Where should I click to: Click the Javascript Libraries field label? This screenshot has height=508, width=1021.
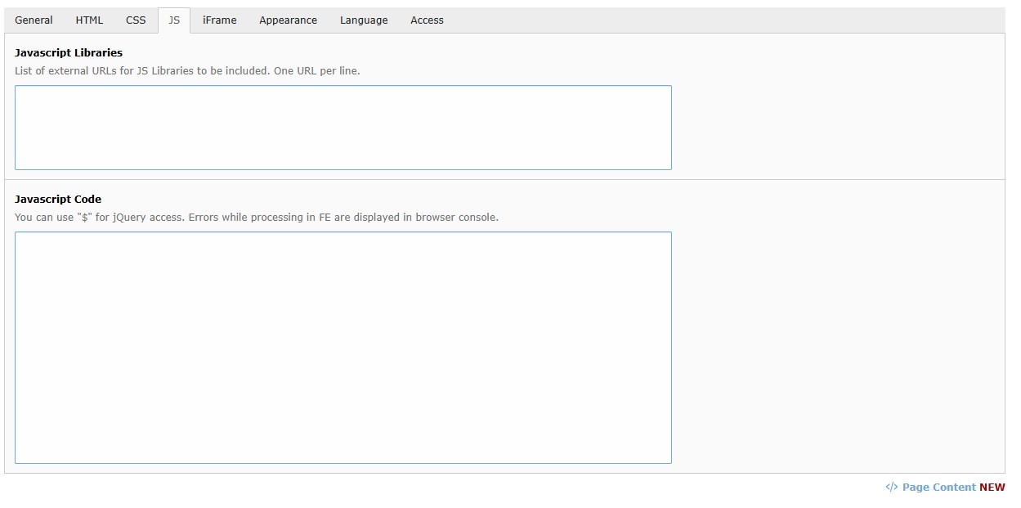coord(69,53)
